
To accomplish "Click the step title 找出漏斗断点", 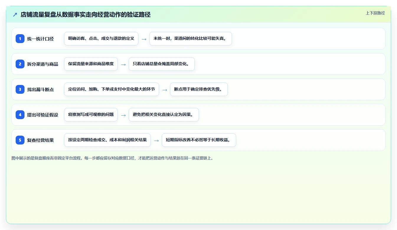I will [40, 89].
